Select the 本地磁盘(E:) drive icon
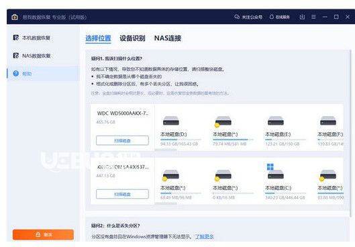The width and height of the screenshot is (355, 247). point(276,121)
